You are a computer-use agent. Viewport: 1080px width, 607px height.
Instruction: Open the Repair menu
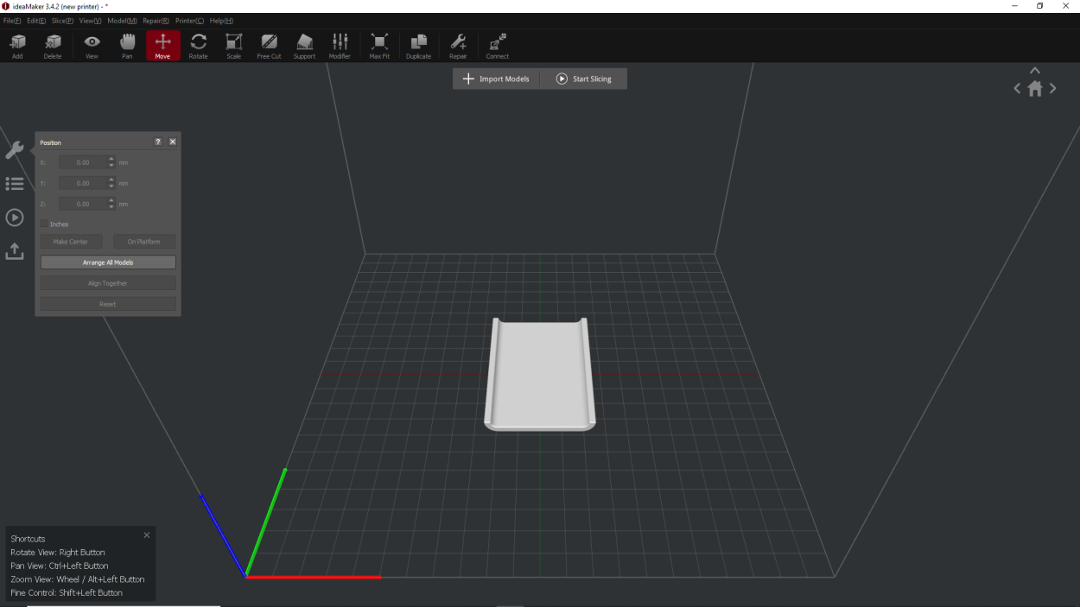pos(156,20)
